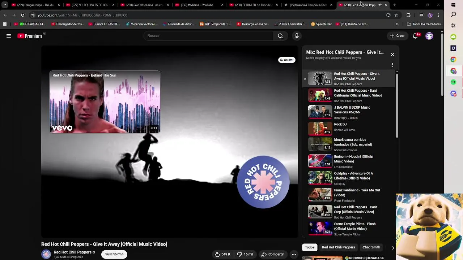This screenshot has width=463, height=260.
Task: Open Windows search from taskbar
Action: pyautogui.click(x=453, y=15)
